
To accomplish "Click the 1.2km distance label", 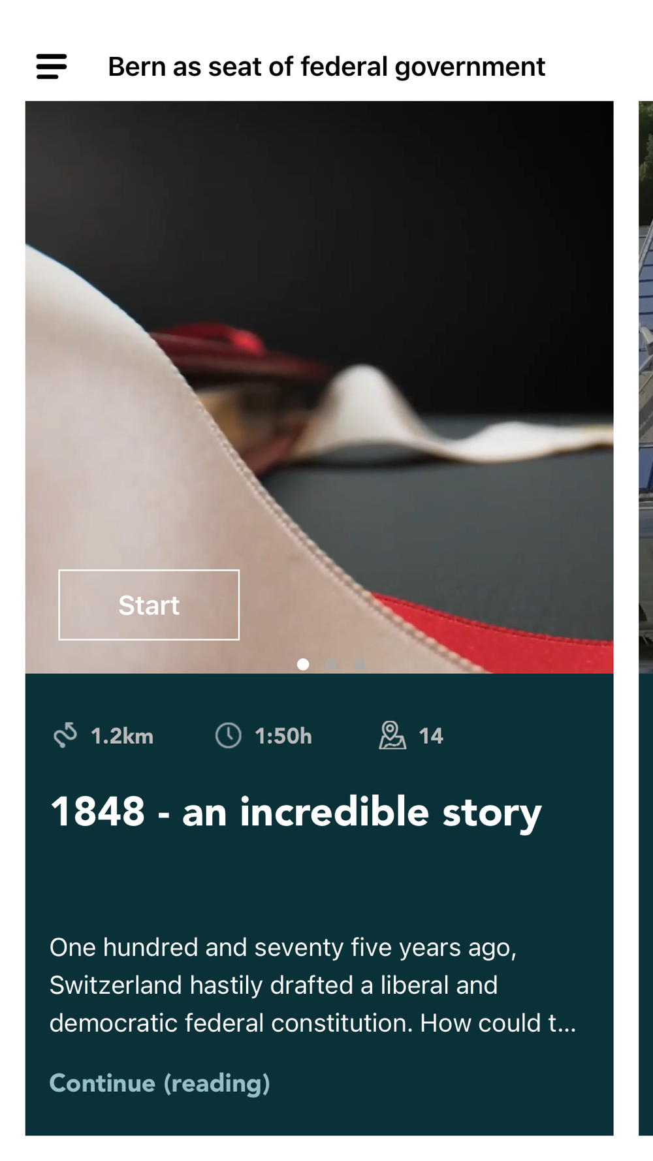I will pos(122,737).
